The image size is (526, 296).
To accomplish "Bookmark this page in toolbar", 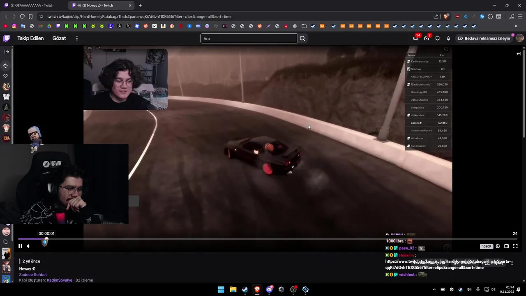I will pos(30,16).
